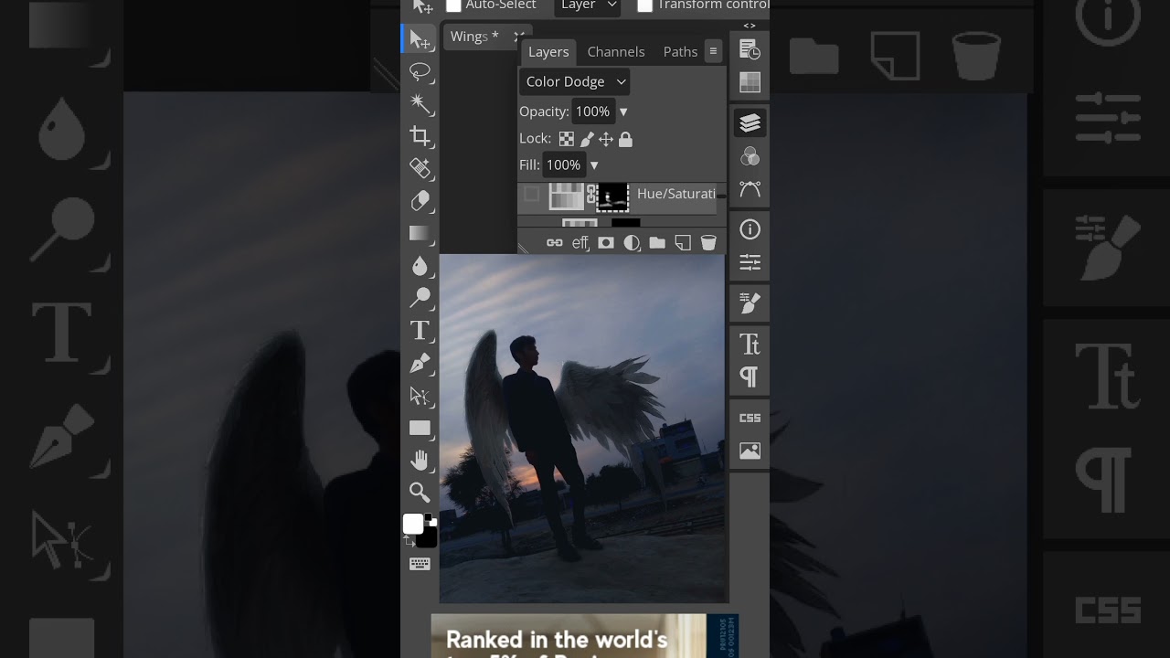Viewport: 1170px width, 658px height.
Task: Link layers at Layers panel bottom
Action: [x=554, y=242]
